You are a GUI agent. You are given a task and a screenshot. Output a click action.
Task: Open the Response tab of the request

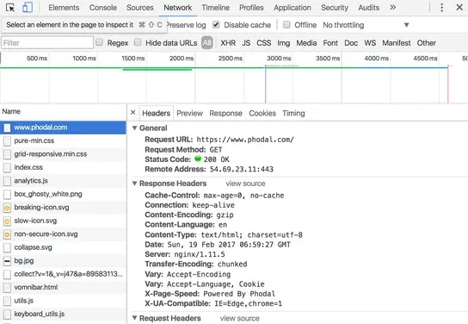[225, 113]
